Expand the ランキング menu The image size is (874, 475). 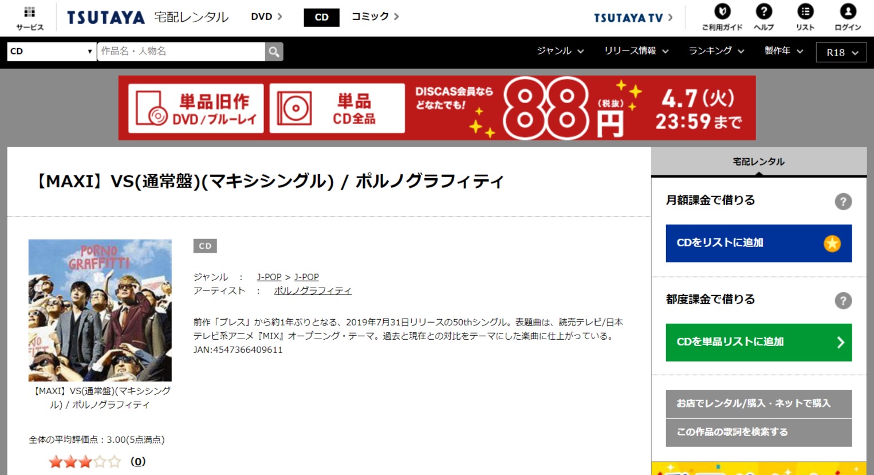pyautogui.click(x=716, y=51)
